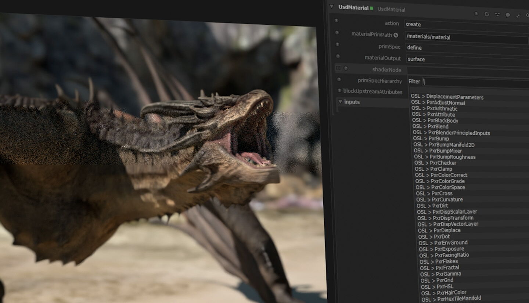This screenshot has height=303, width=529.
Task: Click the help icon next to primSpec
Action: point(337,44)
